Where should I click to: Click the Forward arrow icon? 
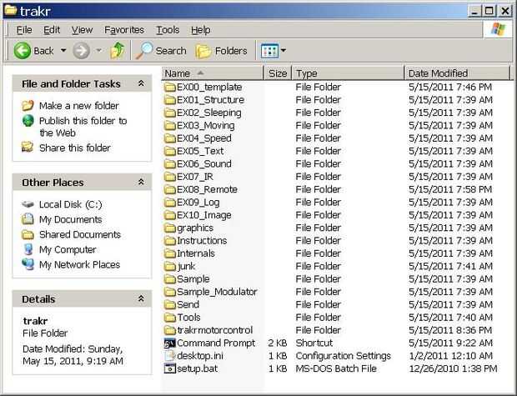(81, 51)
